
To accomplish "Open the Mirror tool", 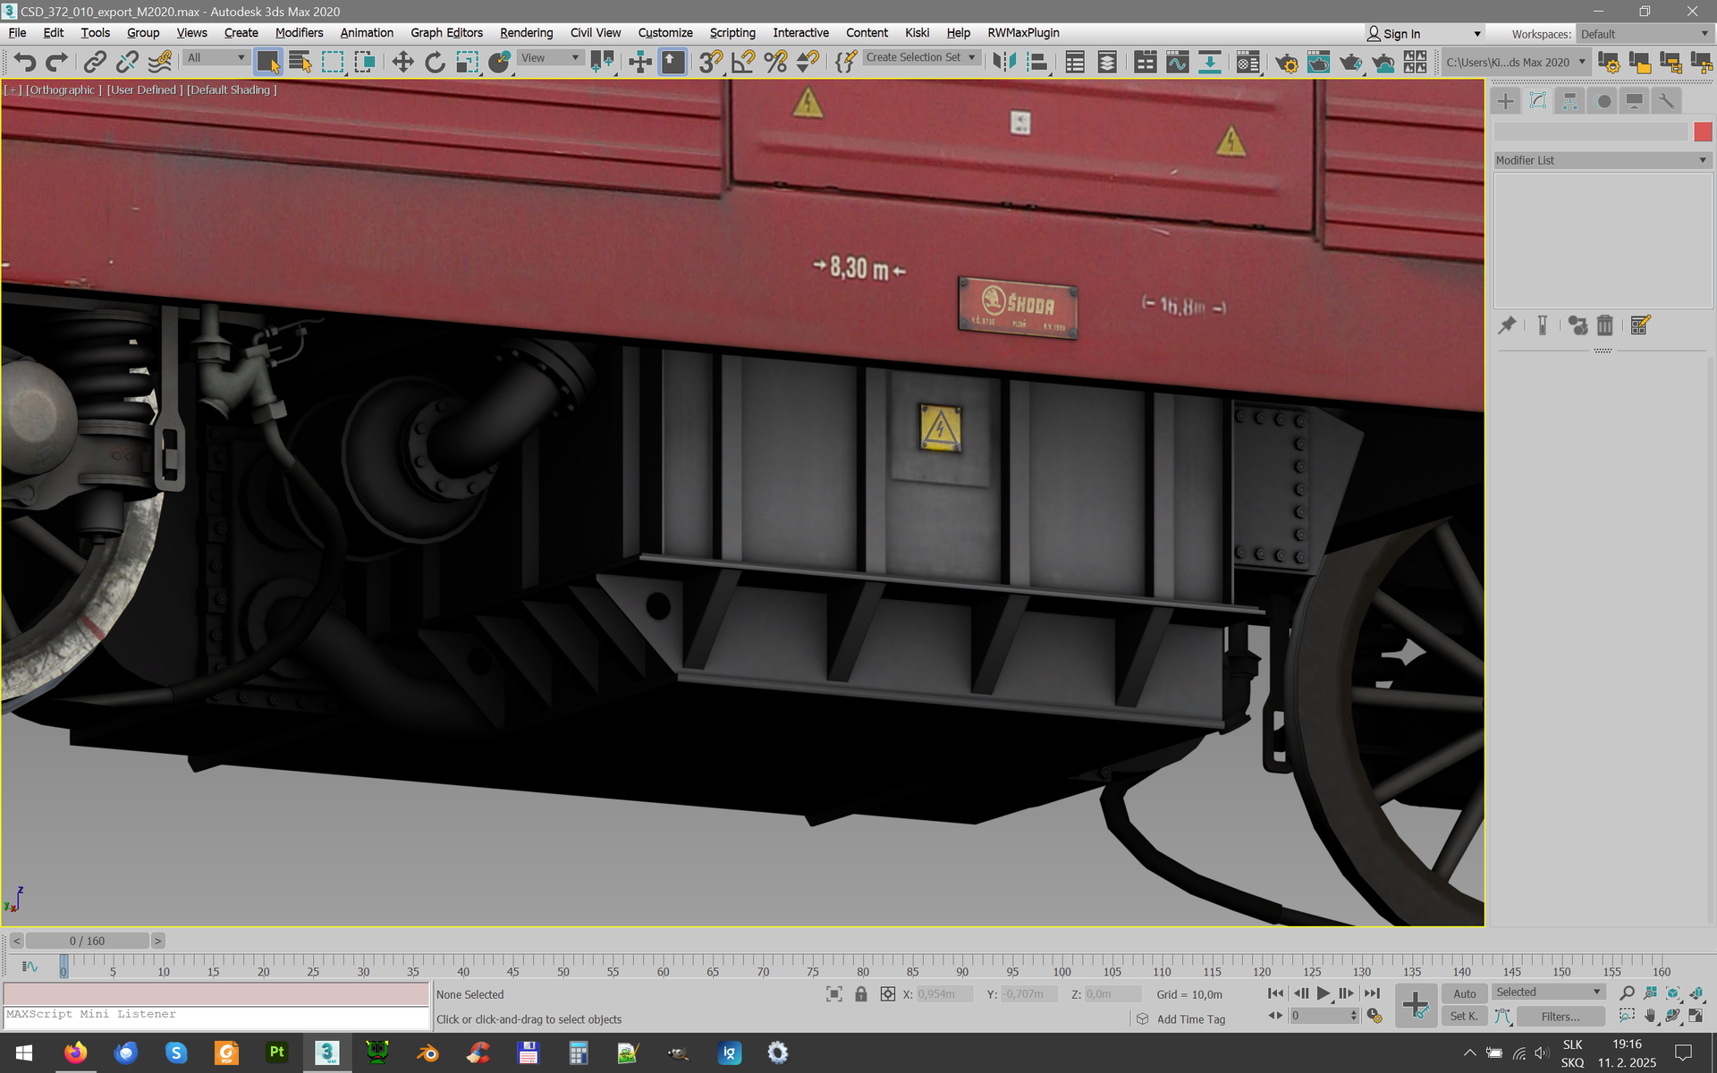I will click(1004, 62).
